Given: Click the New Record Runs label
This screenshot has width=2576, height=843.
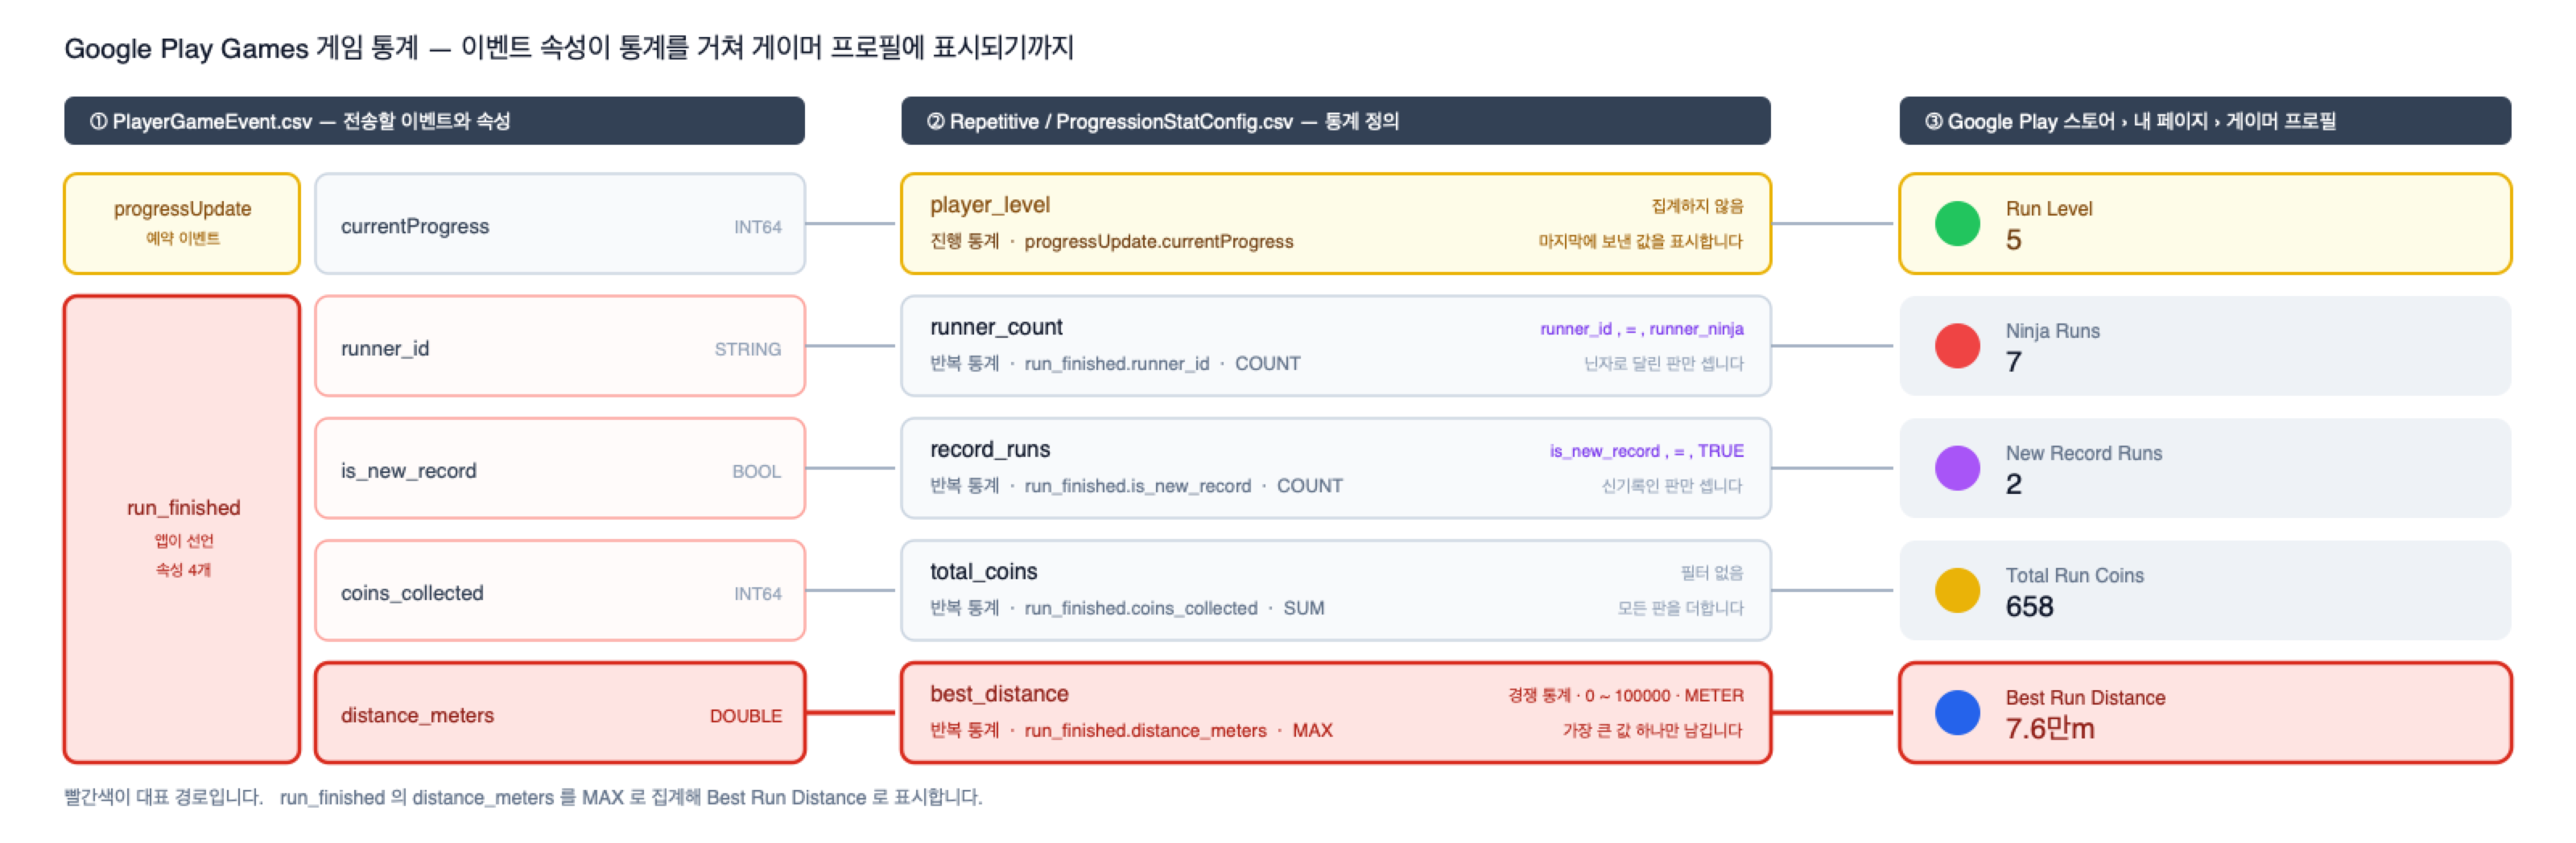Looking at the screenshot, I should coord(2083,454).
